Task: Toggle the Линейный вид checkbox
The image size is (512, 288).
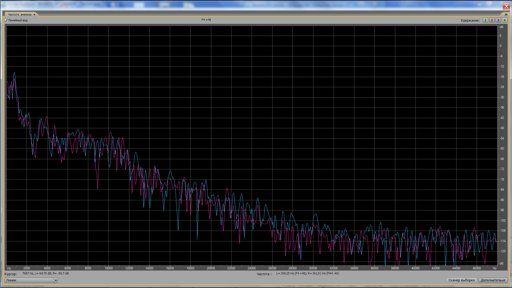Action: pyautogui.click(x=6, y=20)
